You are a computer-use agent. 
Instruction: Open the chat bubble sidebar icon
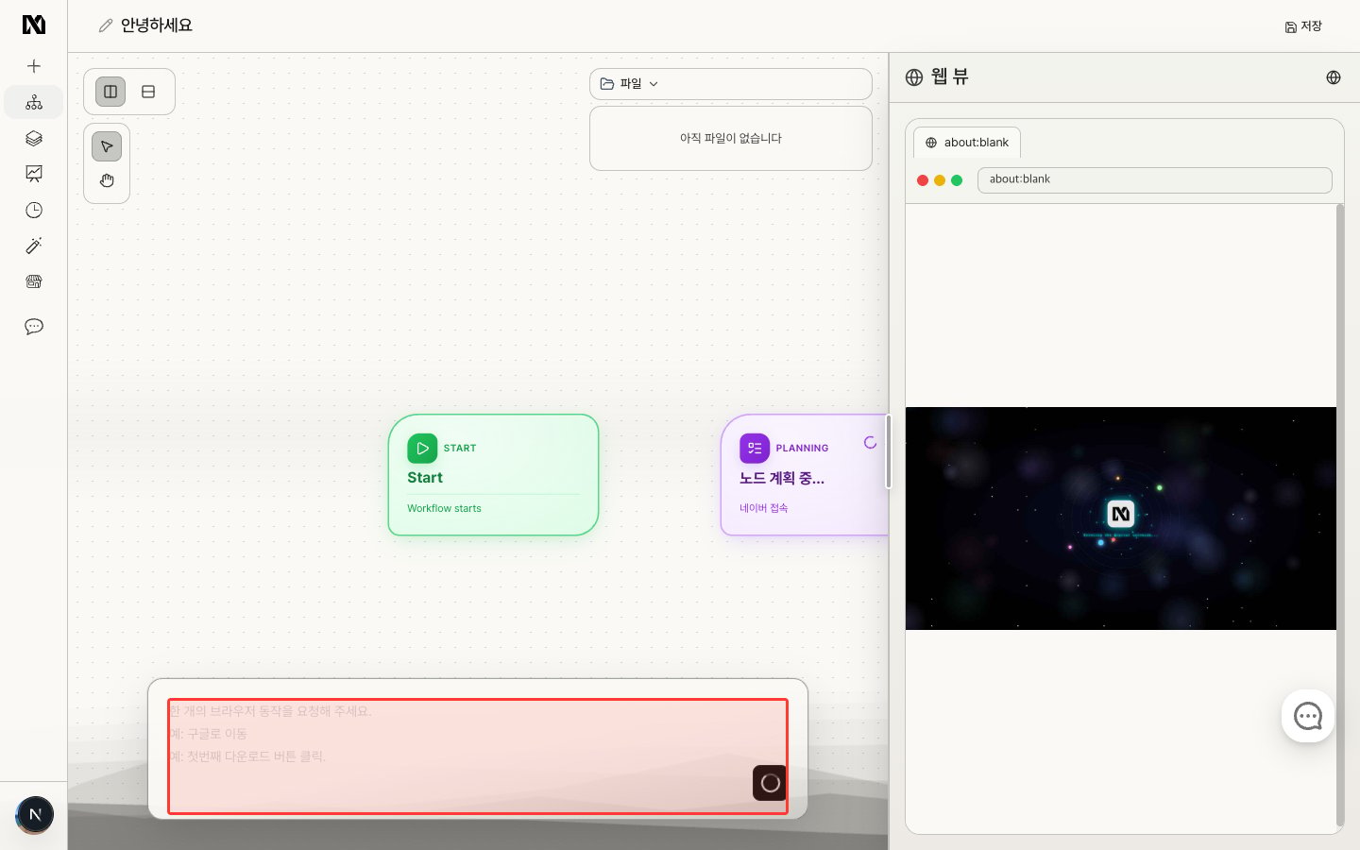pos(34,327)
